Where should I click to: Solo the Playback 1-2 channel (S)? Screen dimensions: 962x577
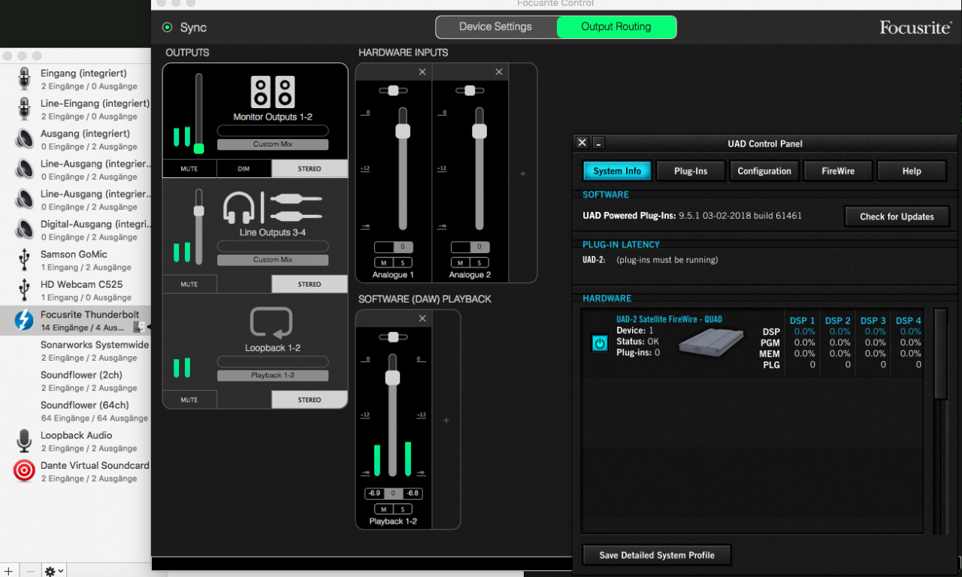tap(403, 509)
